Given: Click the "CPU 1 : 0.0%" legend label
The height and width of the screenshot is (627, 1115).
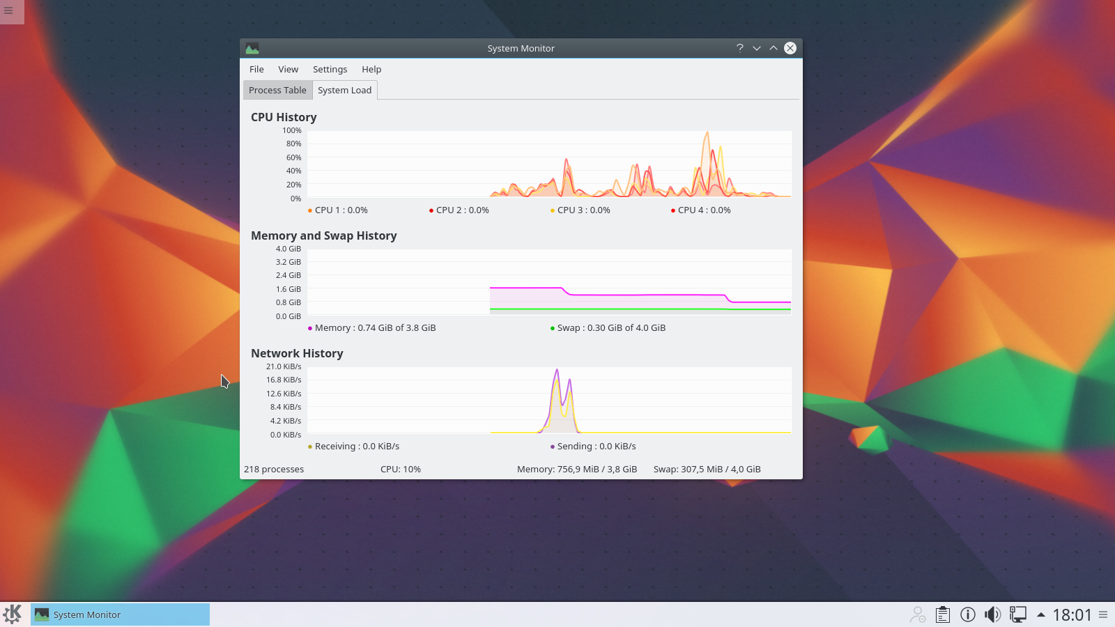Looking at the screenshot, I should [341, 210].
